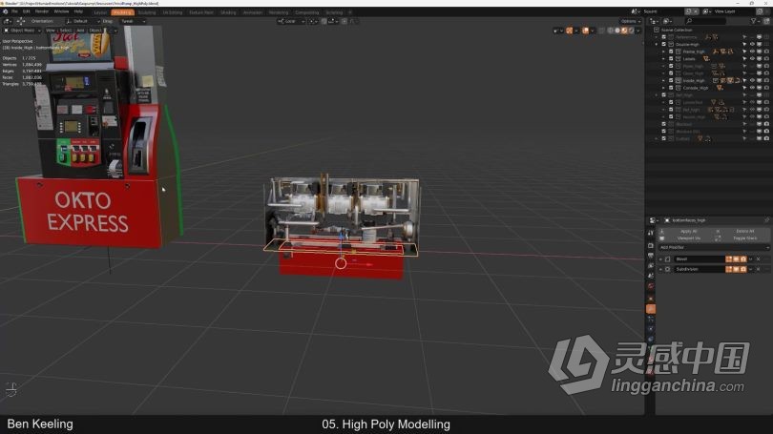Viewport: 773px width, 434px height.
Task: Open the View Layer properties tab icon
Action: 651,266
